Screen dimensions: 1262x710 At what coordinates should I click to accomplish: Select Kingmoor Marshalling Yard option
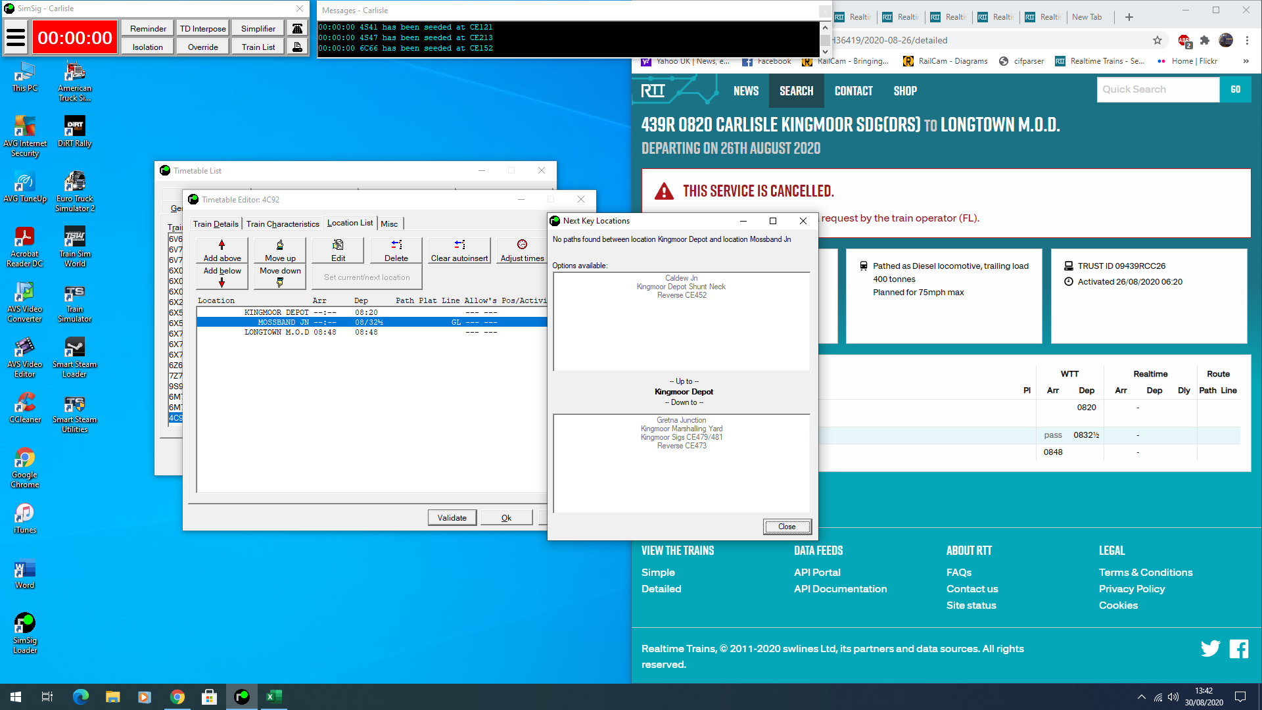click(682, 429)
